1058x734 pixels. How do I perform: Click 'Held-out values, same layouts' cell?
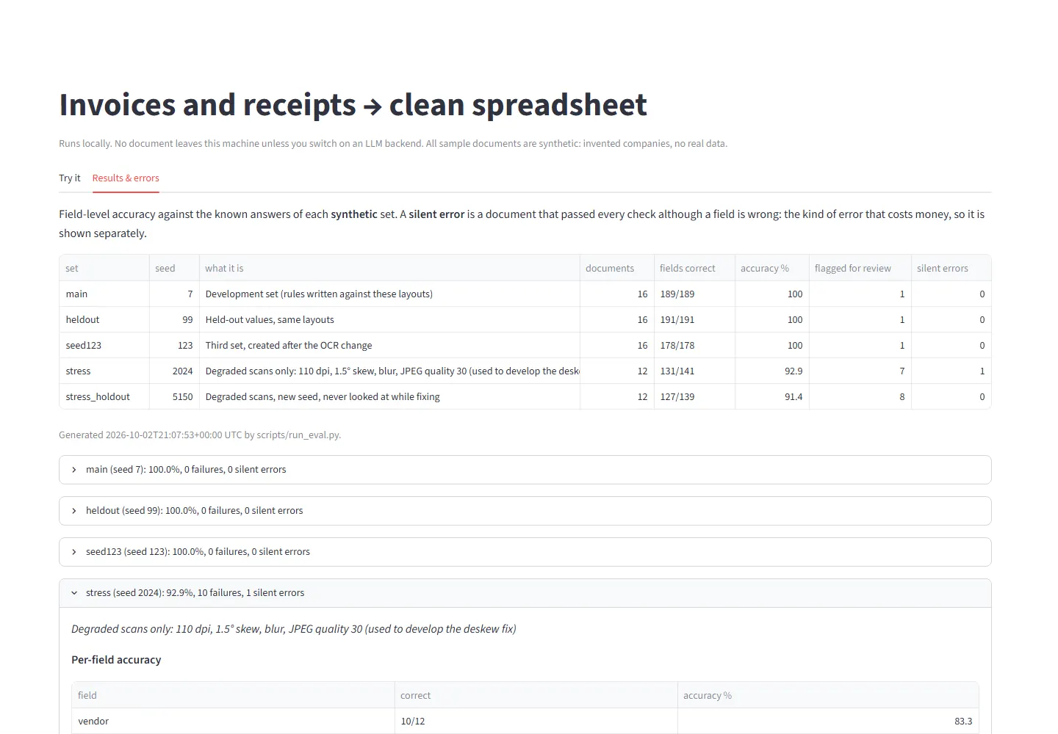389,319
